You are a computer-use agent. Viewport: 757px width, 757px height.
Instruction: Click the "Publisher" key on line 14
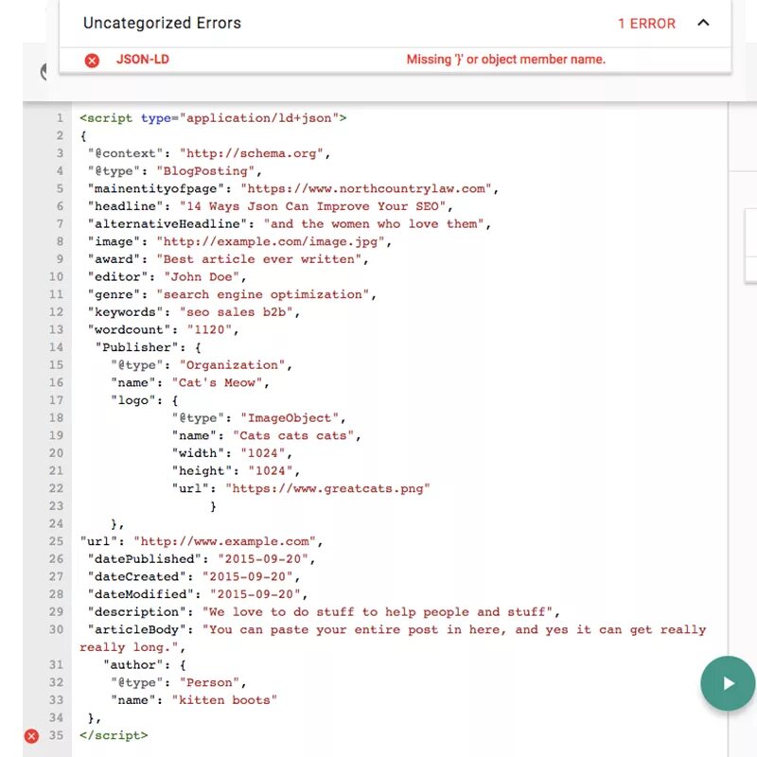(137, 347)
